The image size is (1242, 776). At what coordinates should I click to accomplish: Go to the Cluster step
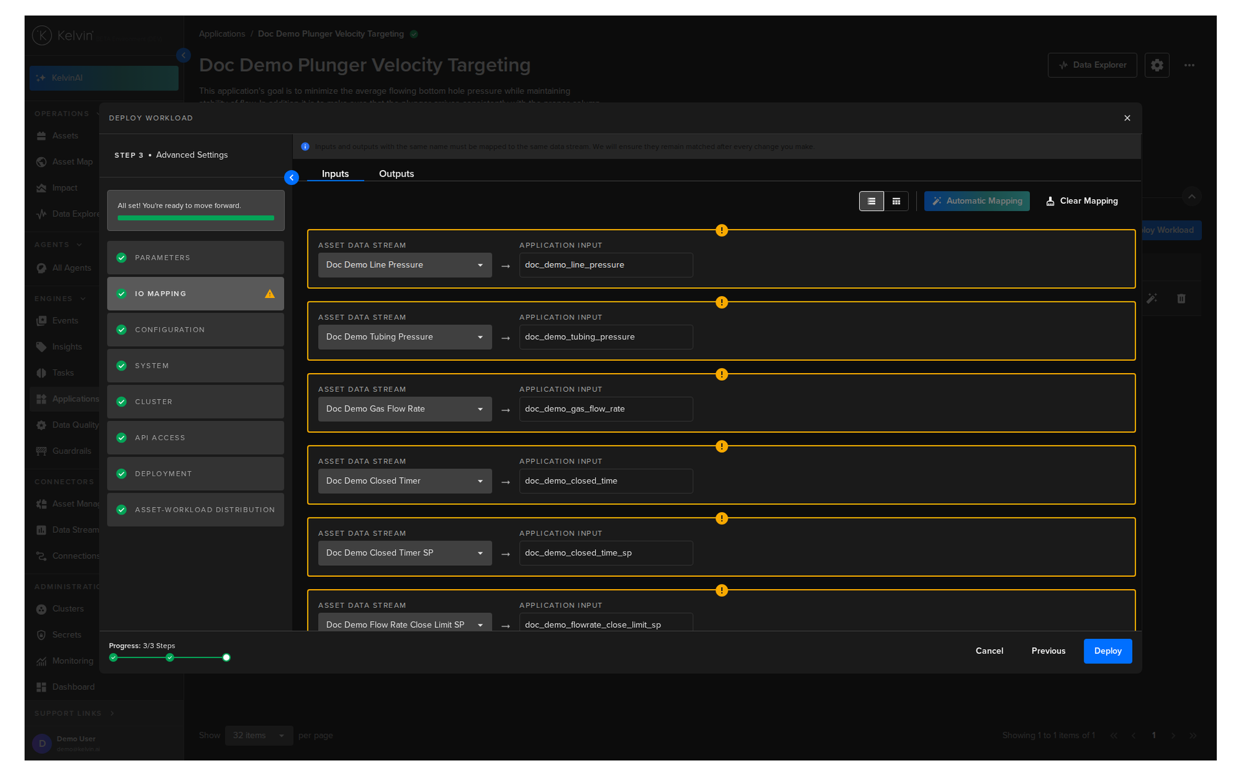(x=195, y=402)
